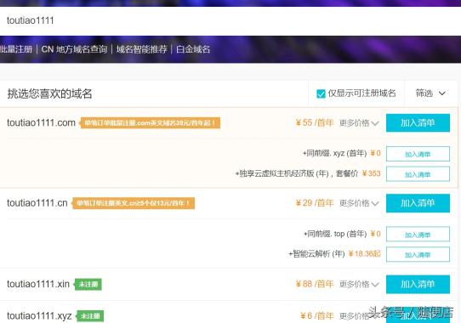Open the 筛选 filter dropdown
The height and width of the screenshot is (323, 461).
point(430,93)
